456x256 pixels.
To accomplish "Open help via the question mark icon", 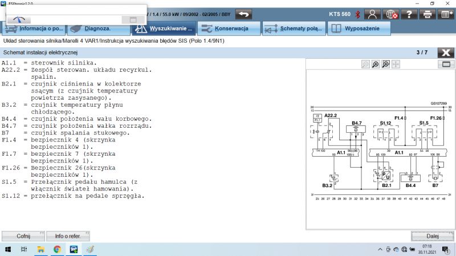I will 409,14.
